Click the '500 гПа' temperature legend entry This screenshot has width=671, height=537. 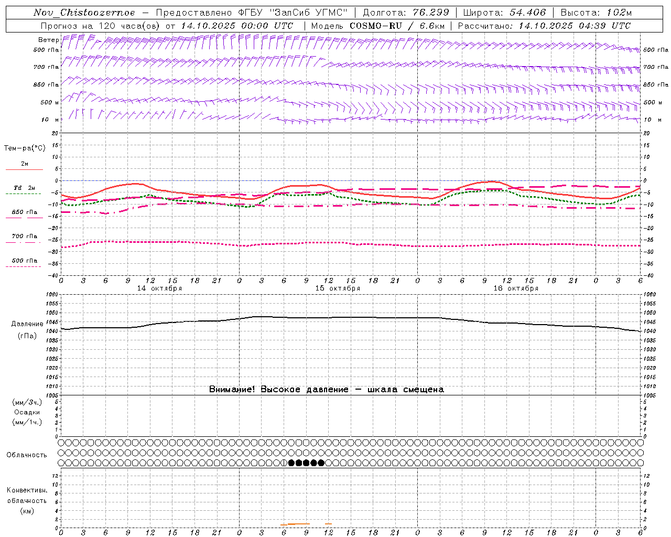[25, 261]
